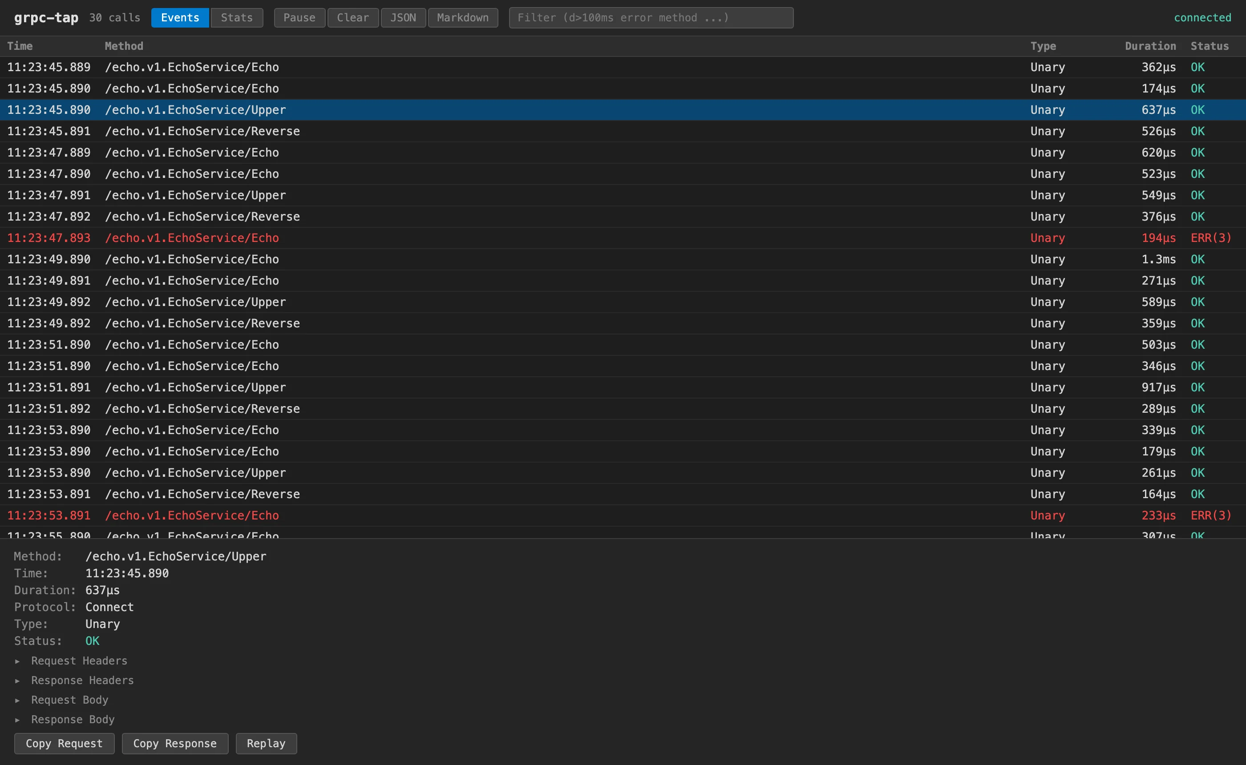Click the Method path in details panel
This screenshot has height=765, width=1246.
pyautogui.click(x=176, y=556)
